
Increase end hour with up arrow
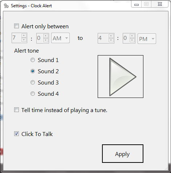coord(111,36)
